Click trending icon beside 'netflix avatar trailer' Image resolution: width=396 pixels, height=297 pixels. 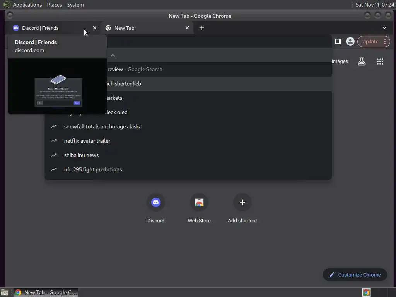click(54, 141)
